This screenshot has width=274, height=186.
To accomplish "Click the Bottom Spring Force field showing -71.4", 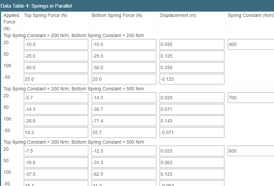I will tap(124, 121).
